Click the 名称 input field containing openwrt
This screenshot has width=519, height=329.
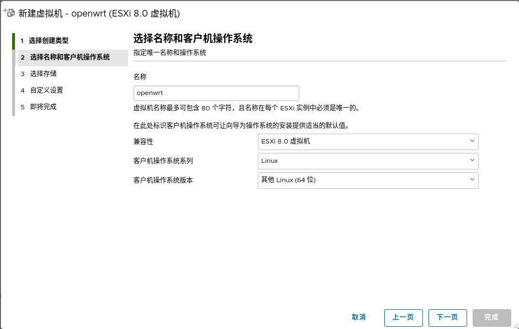click(216, 93)
